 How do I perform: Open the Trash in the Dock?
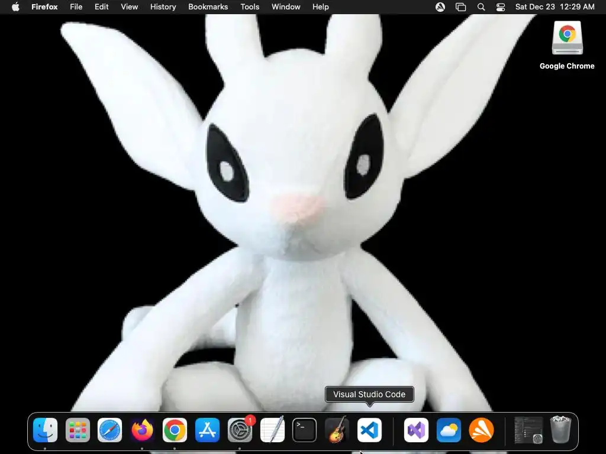click(560, 429)
